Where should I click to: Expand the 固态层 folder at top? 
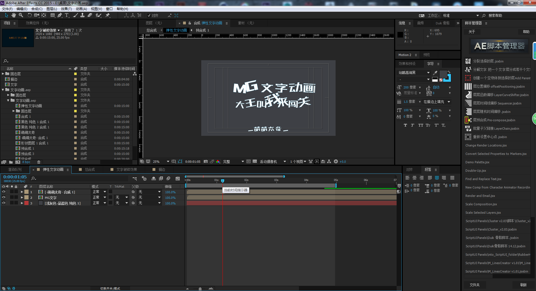pos(3,74)
